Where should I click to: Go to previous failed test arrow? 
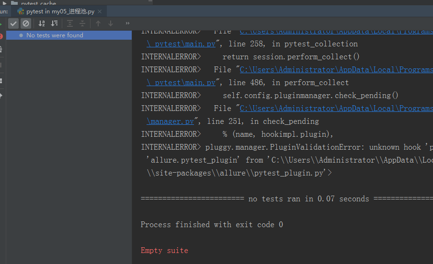pyautogui.click(x=98, y=23)
